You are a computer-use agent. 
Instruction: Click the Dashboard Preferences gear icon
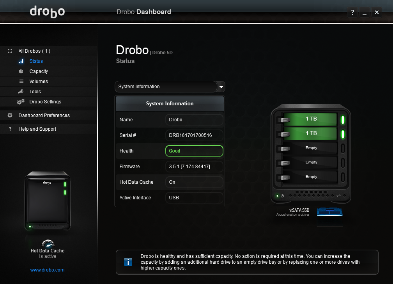tap(10, 115)
